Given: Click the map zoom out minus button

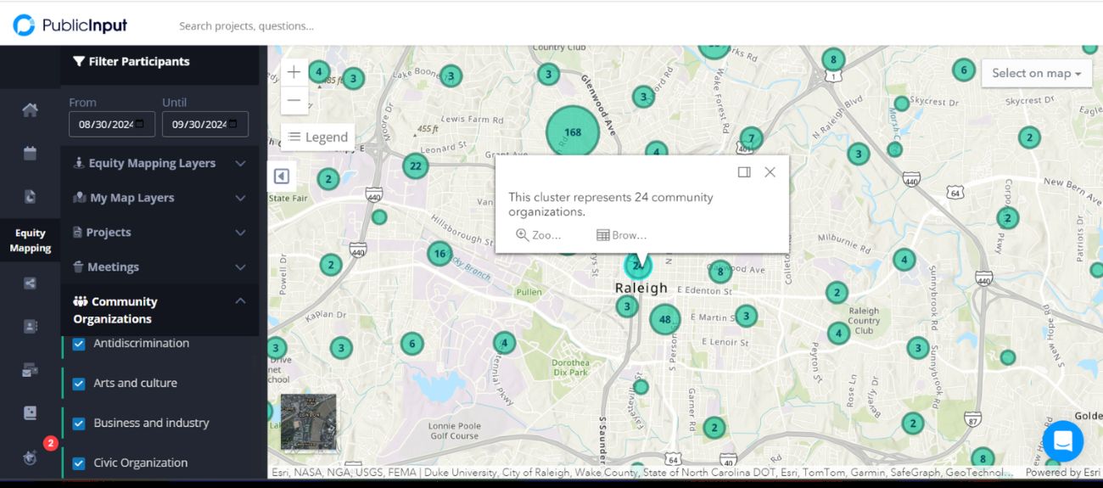Looking at the screenshot, I should click(294, 101).
